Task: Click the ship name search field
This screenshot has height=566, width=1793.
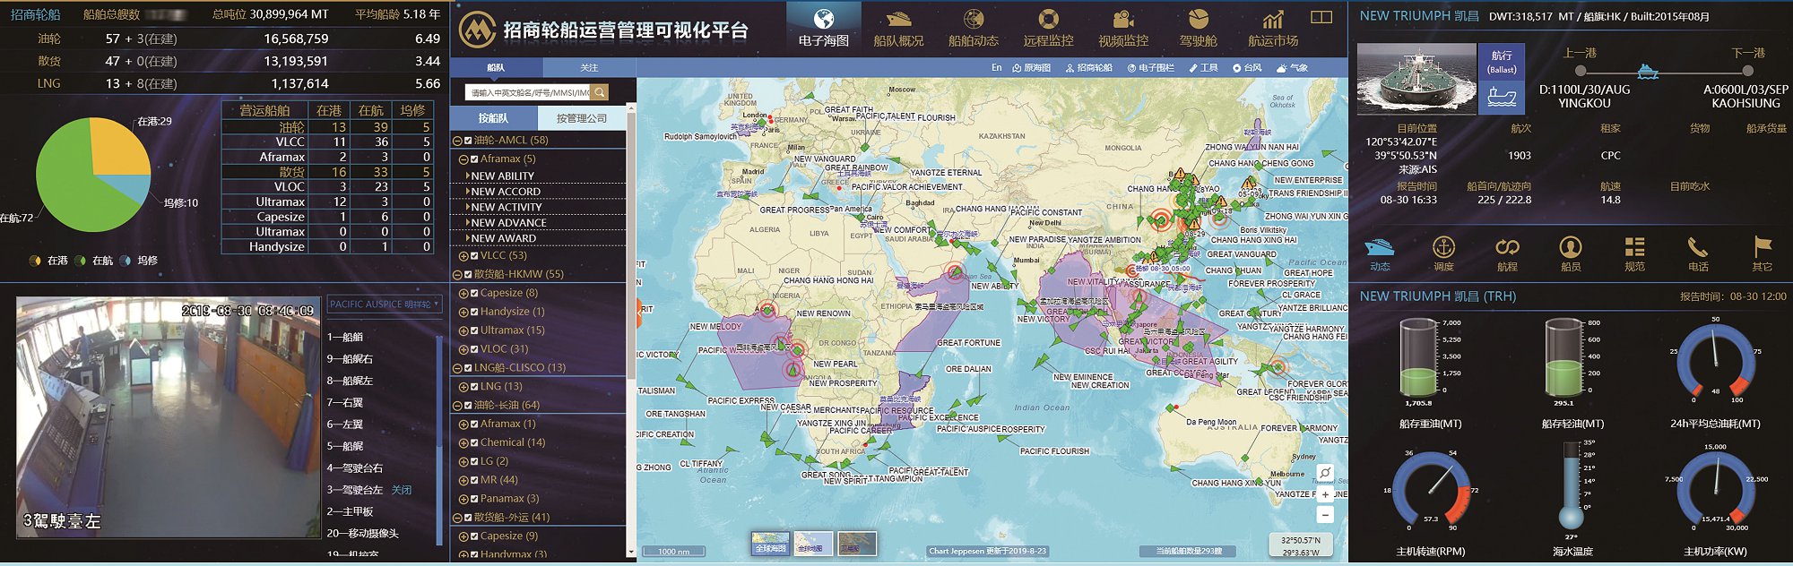Action: (527, 92)
